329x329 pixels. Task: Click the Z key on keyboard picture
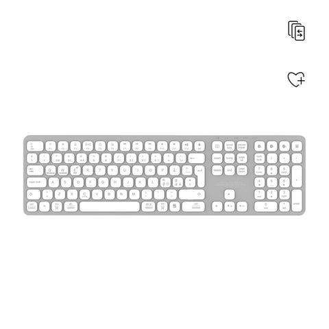[60, 195]
